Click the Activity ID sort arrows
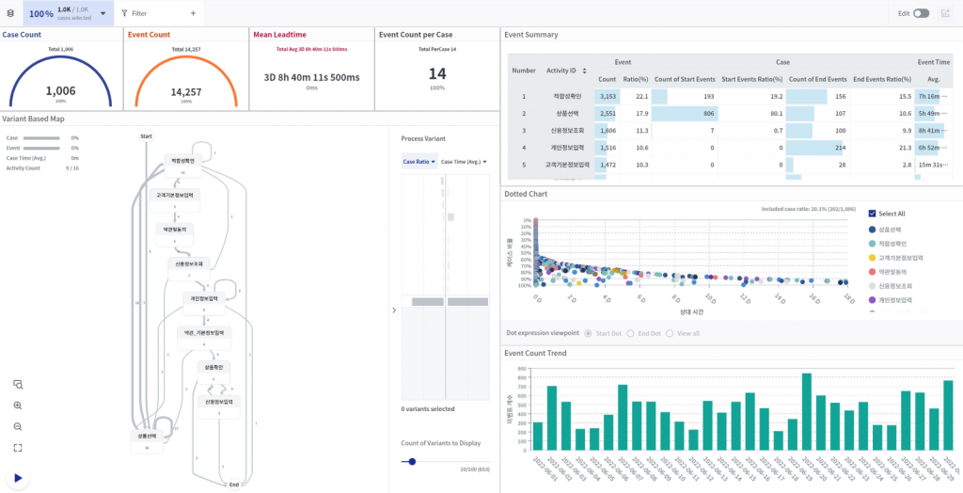The width and height of the screenshot is (963, 493). (x=586, y=71)
